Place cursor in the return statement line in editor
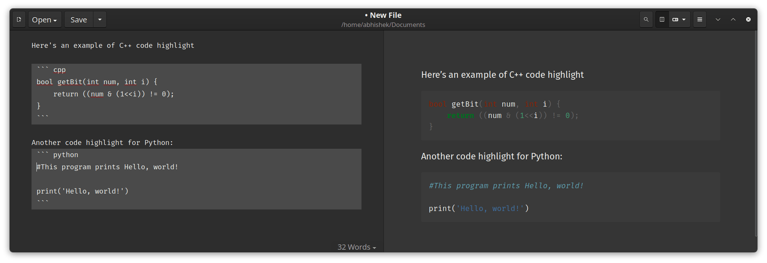This screenshot has width=767, height=263. (x=114, y=94)
